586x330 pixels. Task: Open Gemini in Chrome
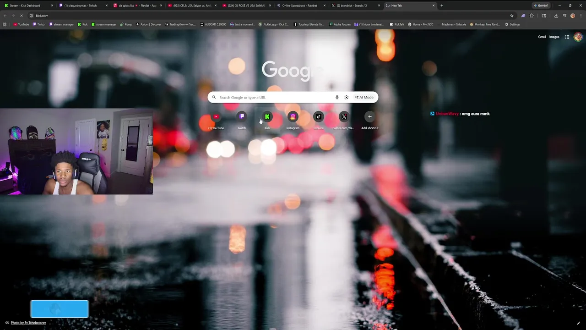pos(541,5)
